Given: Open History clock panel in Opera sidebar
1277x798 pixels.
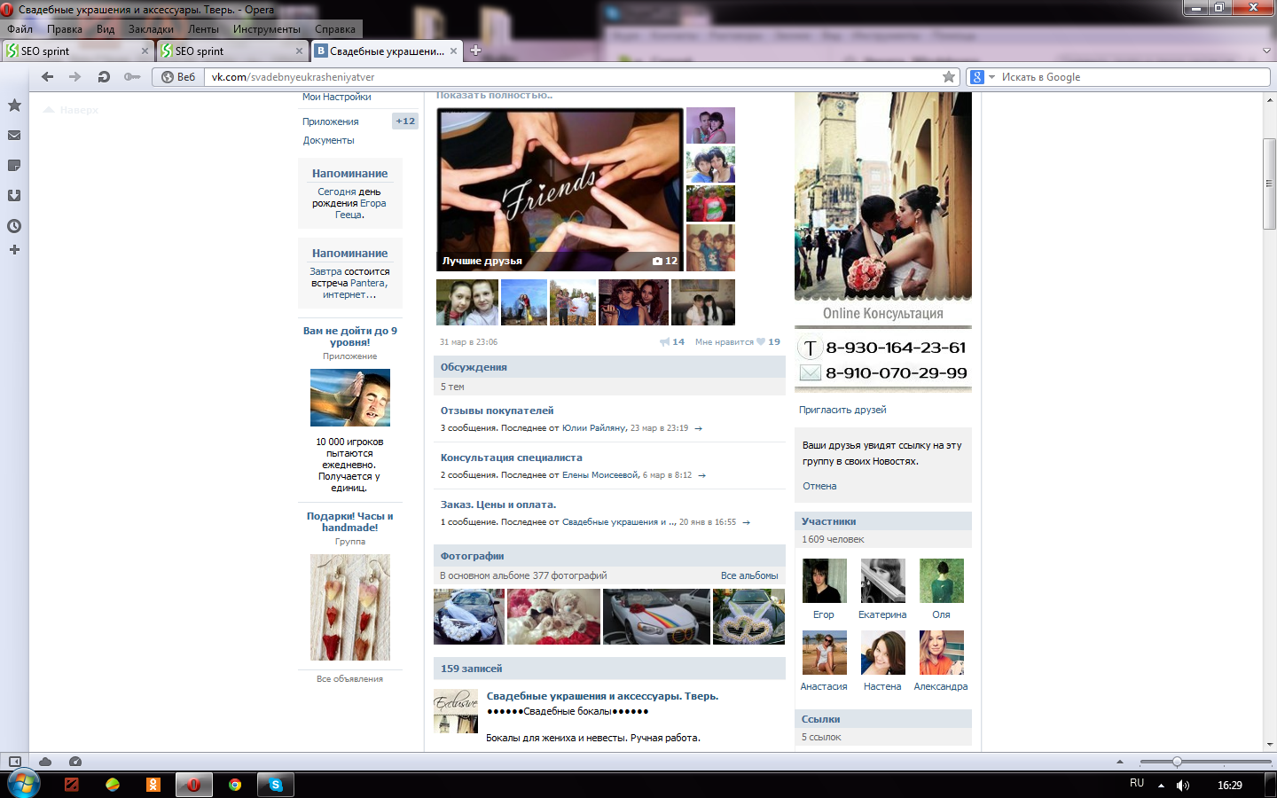Looking at the screenshot, I should tap(14, 226).
